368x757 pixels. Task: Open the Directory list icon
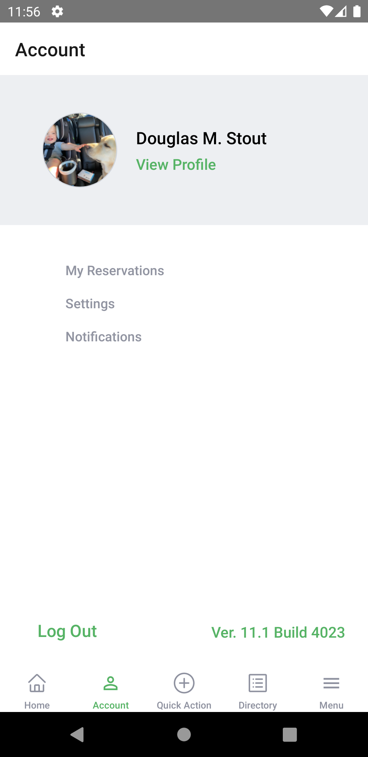tap(258, 683)
